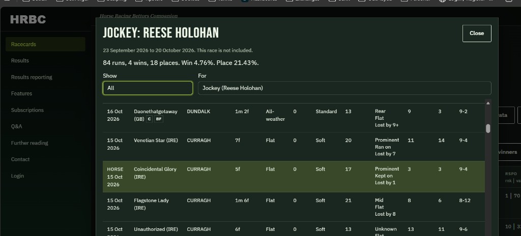
Task: Click the 'Prominent Kept on Lost by 1' comment
Action: pos(387,176)
